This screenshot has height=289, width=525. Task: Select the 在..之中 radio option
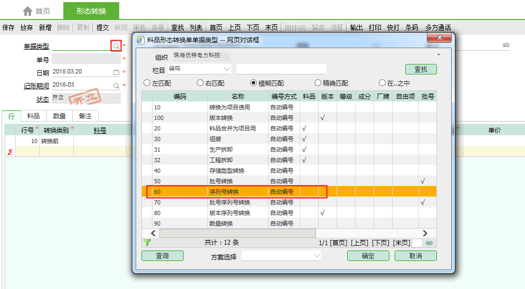tap(382, 83)
